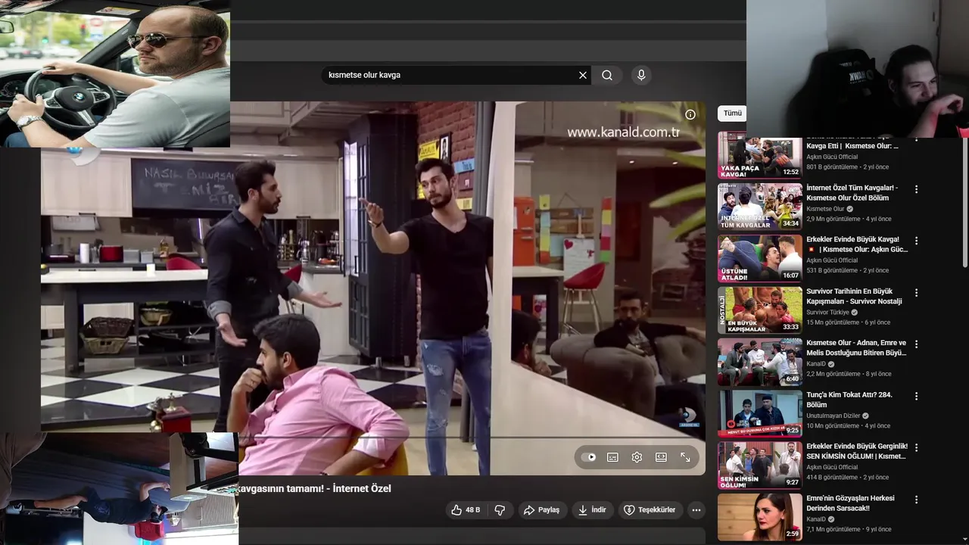Open the 'ÜSTÜNE ATLADI!' video thumbnail
Image resolution: width=969 pixels, height=545 pixels.
pos(760,259)
